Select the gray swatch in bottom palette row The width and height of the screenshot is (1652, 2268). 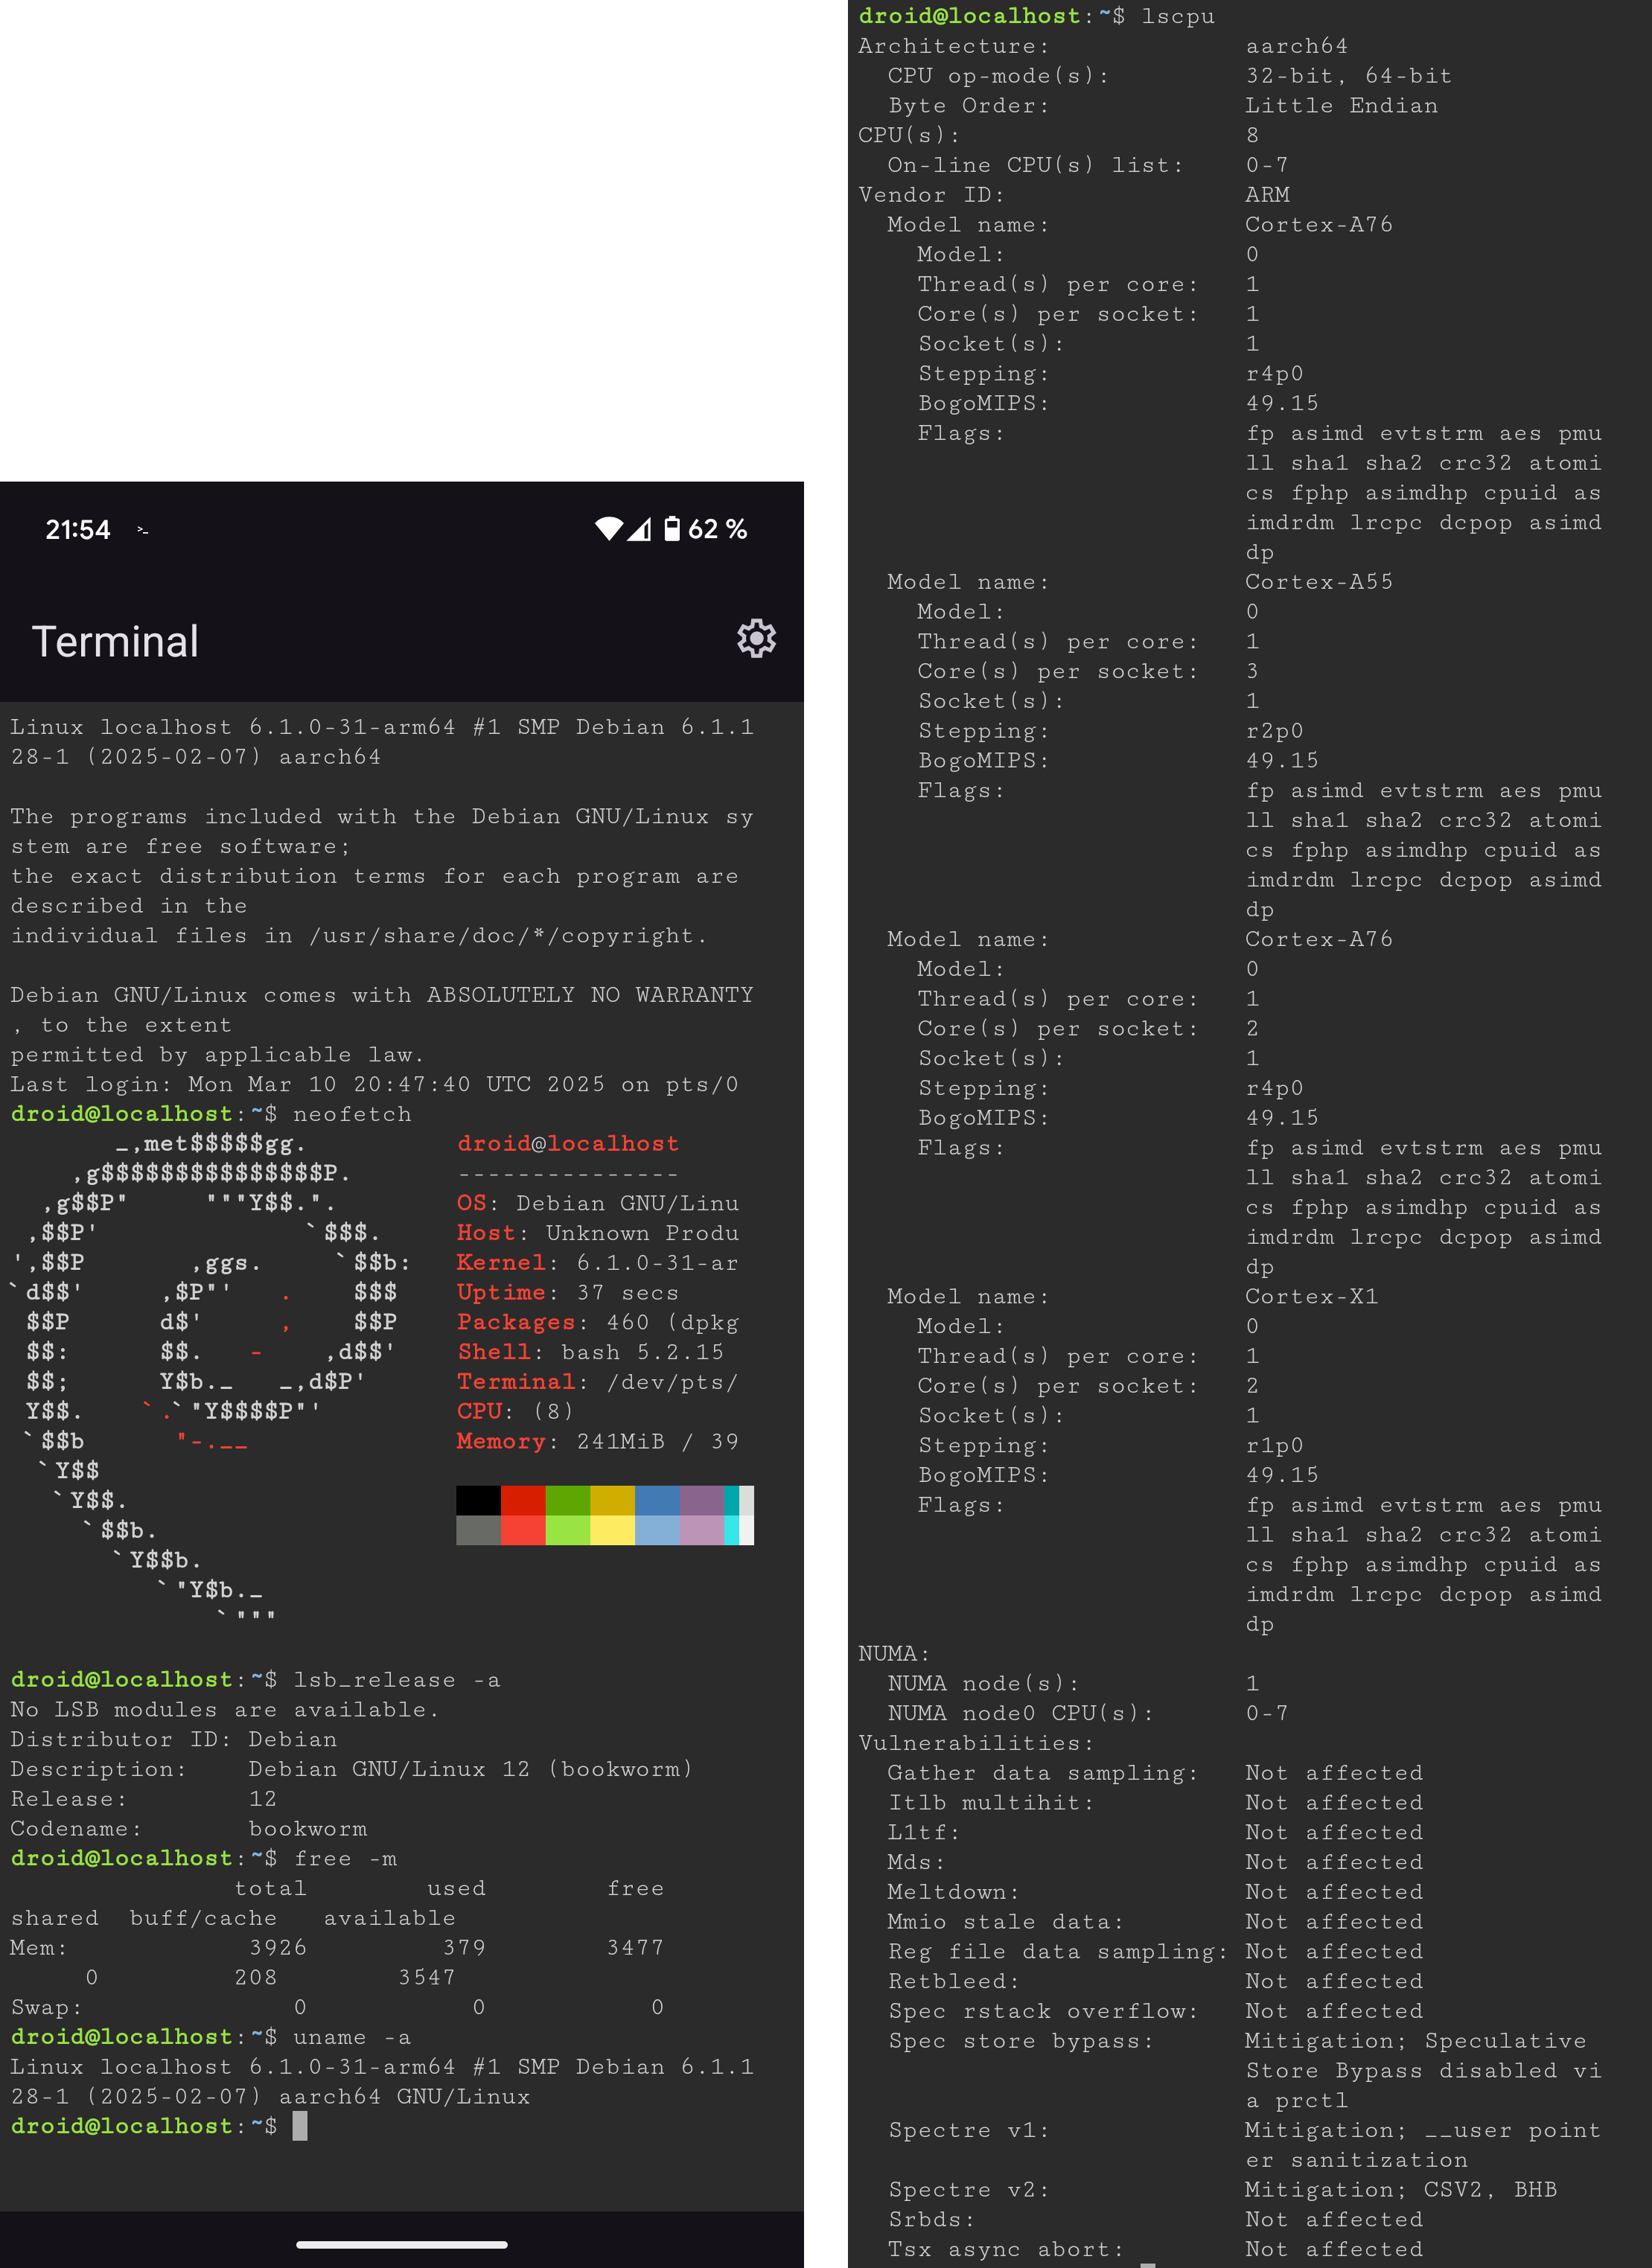click(478, 1530)
